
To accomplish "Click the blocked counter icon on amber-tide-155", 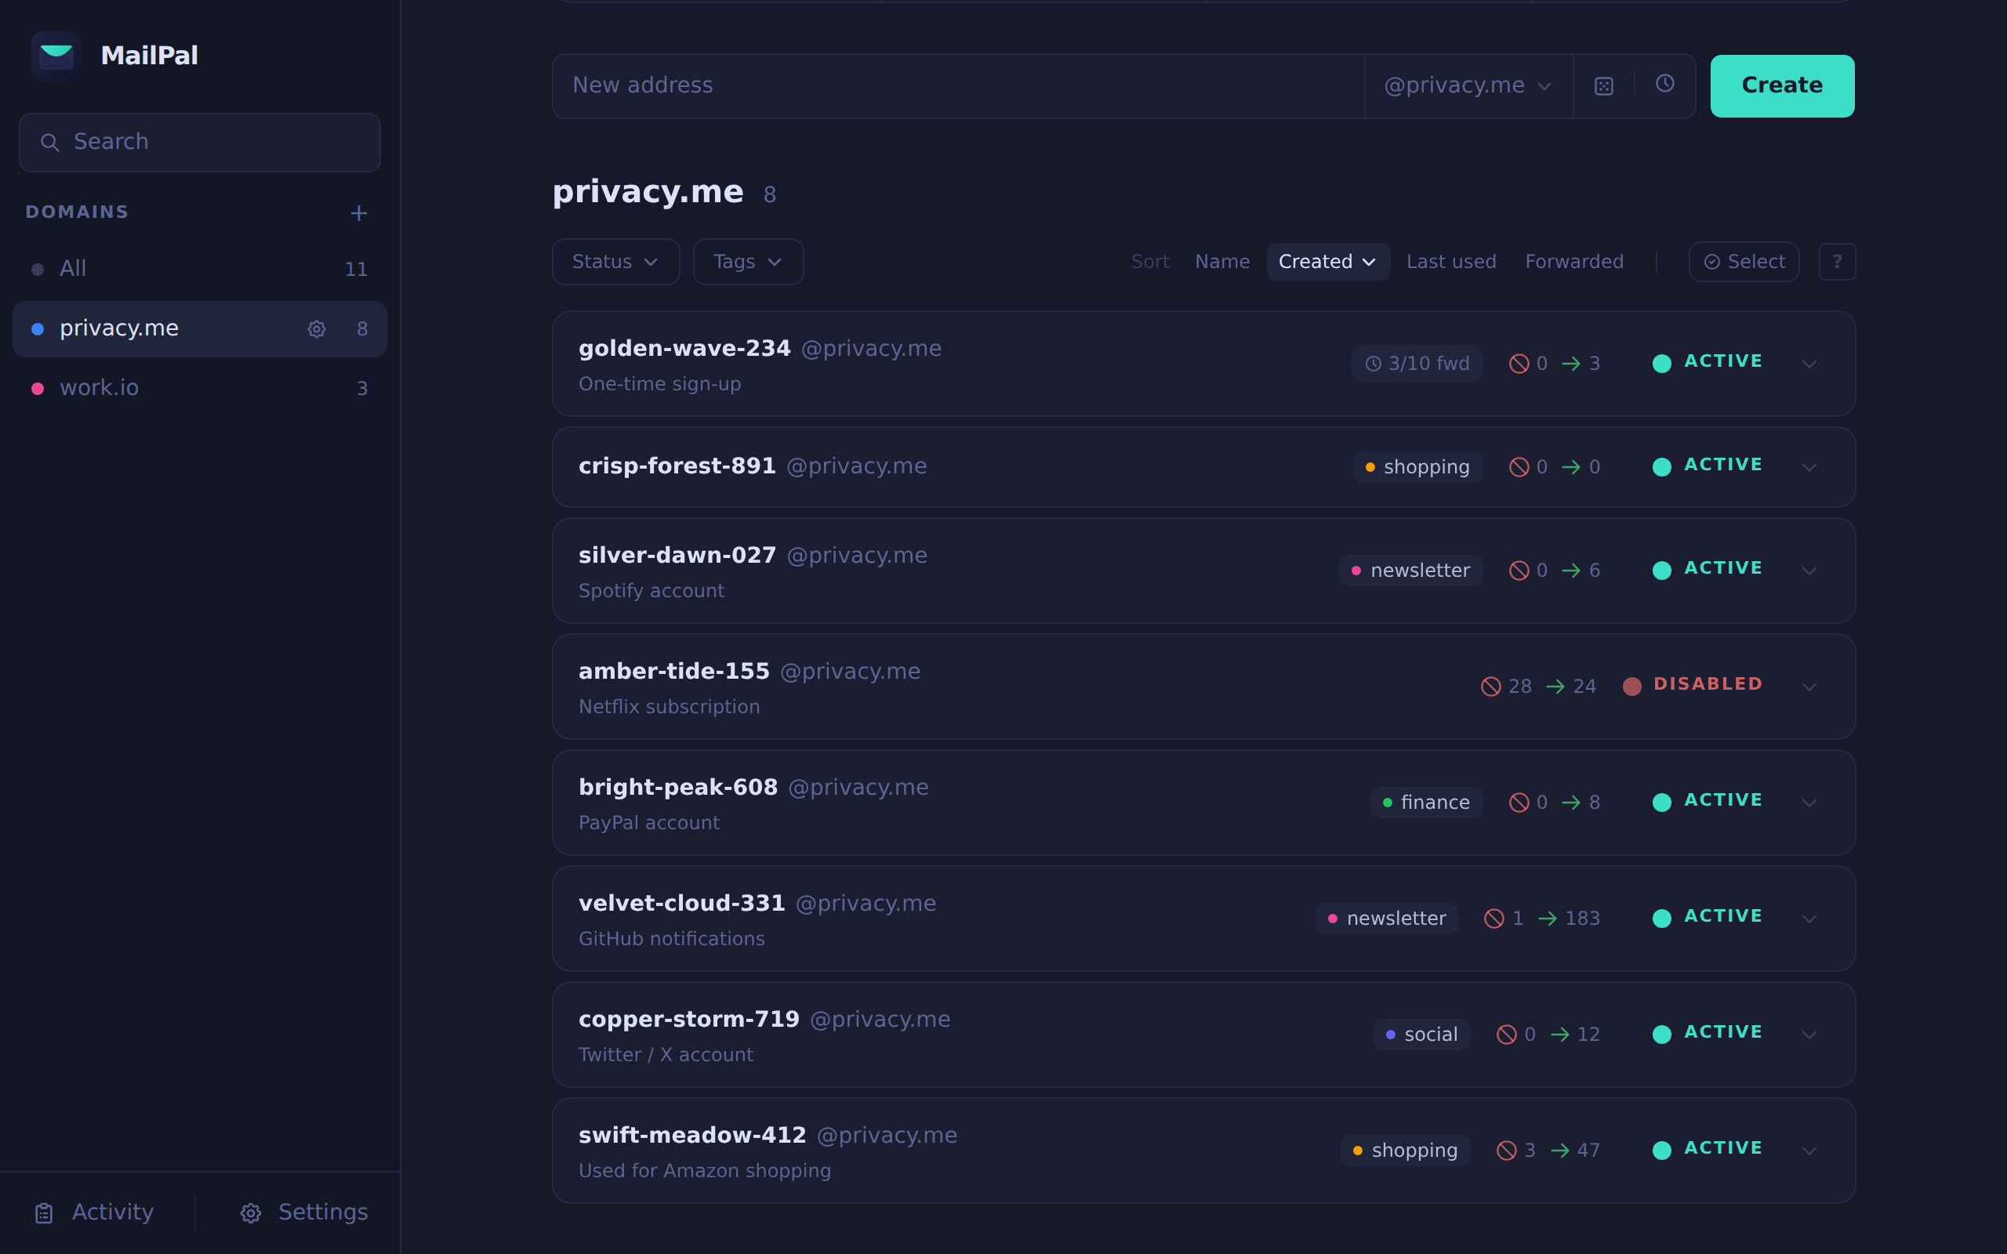I will tap(1491, 686).
